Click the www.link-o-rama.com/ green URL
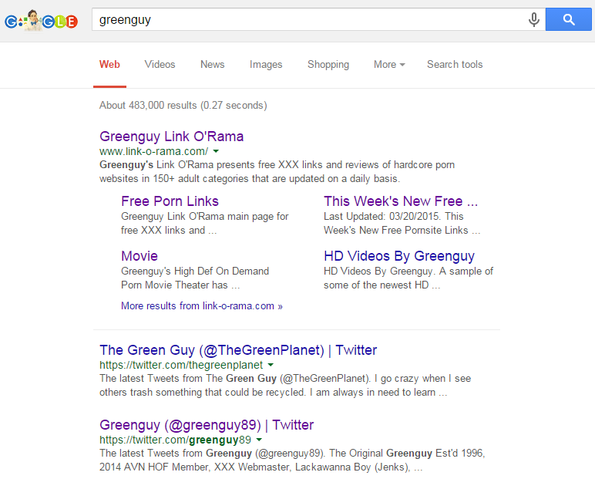This screenshot has height=479, width=595. coord(153,151)
